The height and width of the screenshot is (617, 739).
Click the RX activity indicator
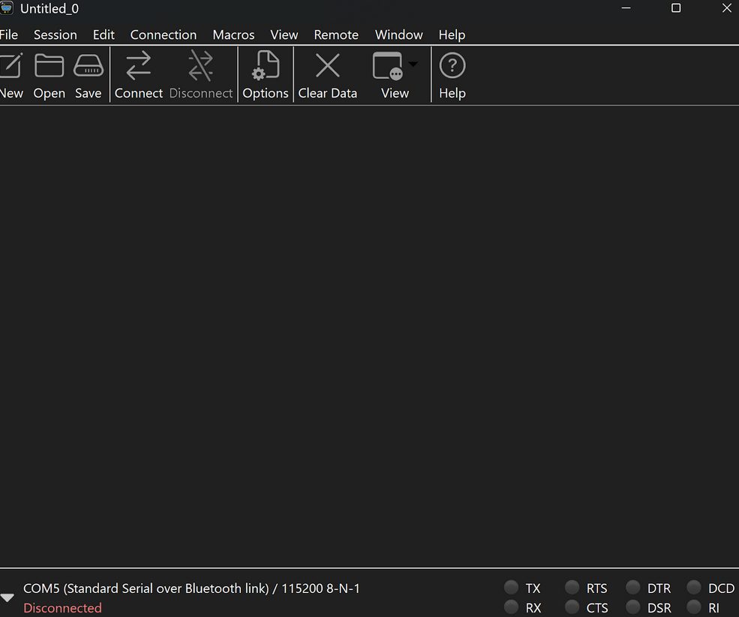point(511,606)
